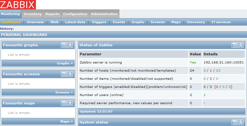This screenshot has height=126, width=247.
Task: Collapse the Status of Zabbix widget
Action: click(240, 45)
